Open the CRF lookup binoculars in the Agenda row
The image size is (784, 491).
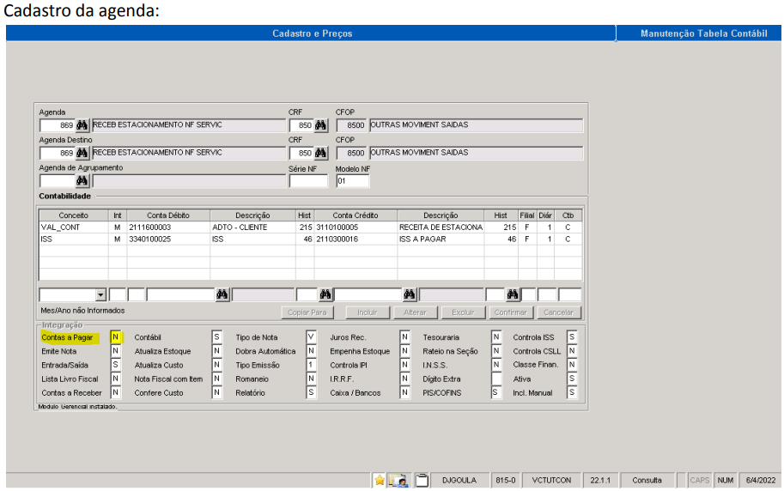click(x=320, y=125)
